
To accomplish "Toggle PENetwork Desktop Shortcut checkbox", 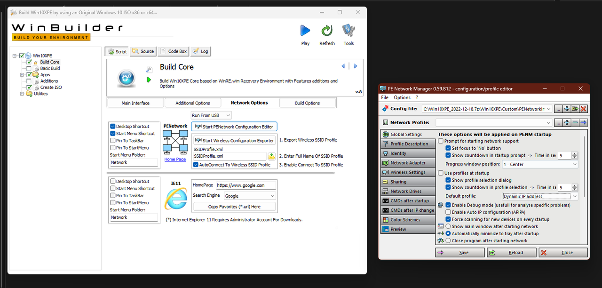I will coord(113,126).
